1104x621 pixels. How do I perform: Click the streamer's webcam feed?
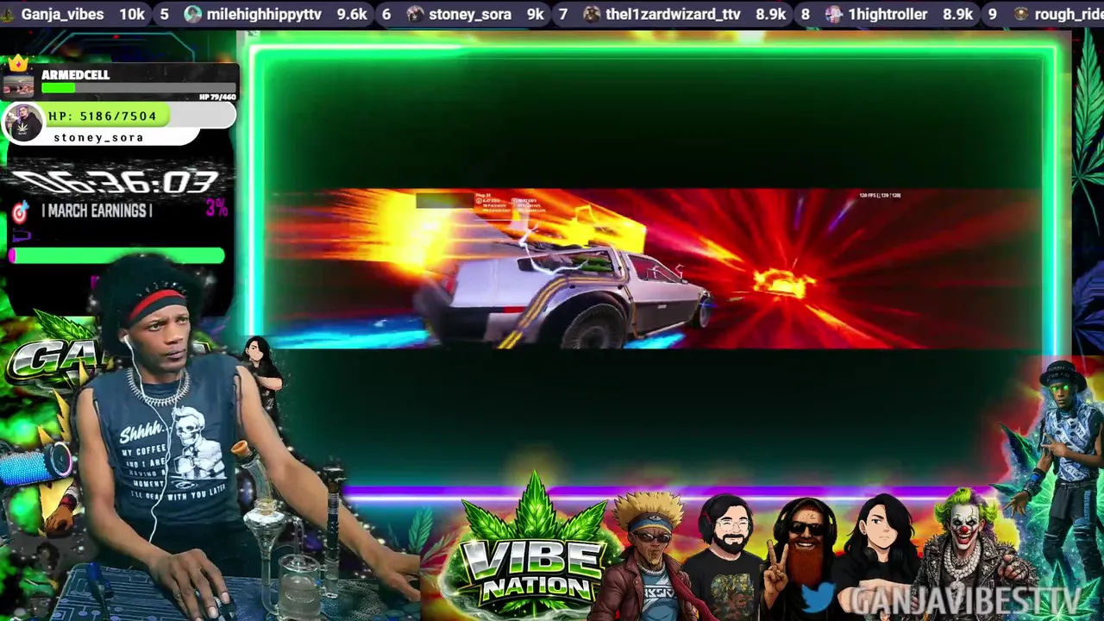point(207,440)
